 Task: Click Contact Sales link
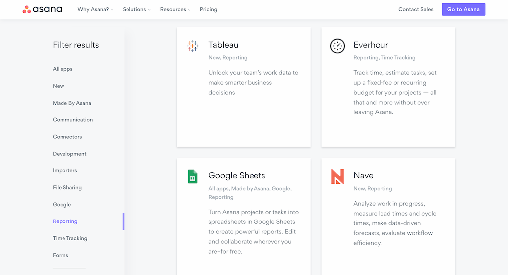[416, 9]
